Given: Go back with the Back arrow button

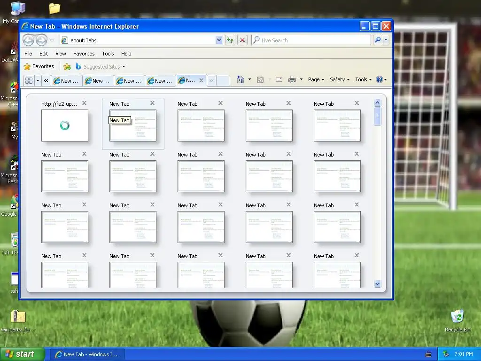Looking at the screenshot, I should [x=29, y=40].
